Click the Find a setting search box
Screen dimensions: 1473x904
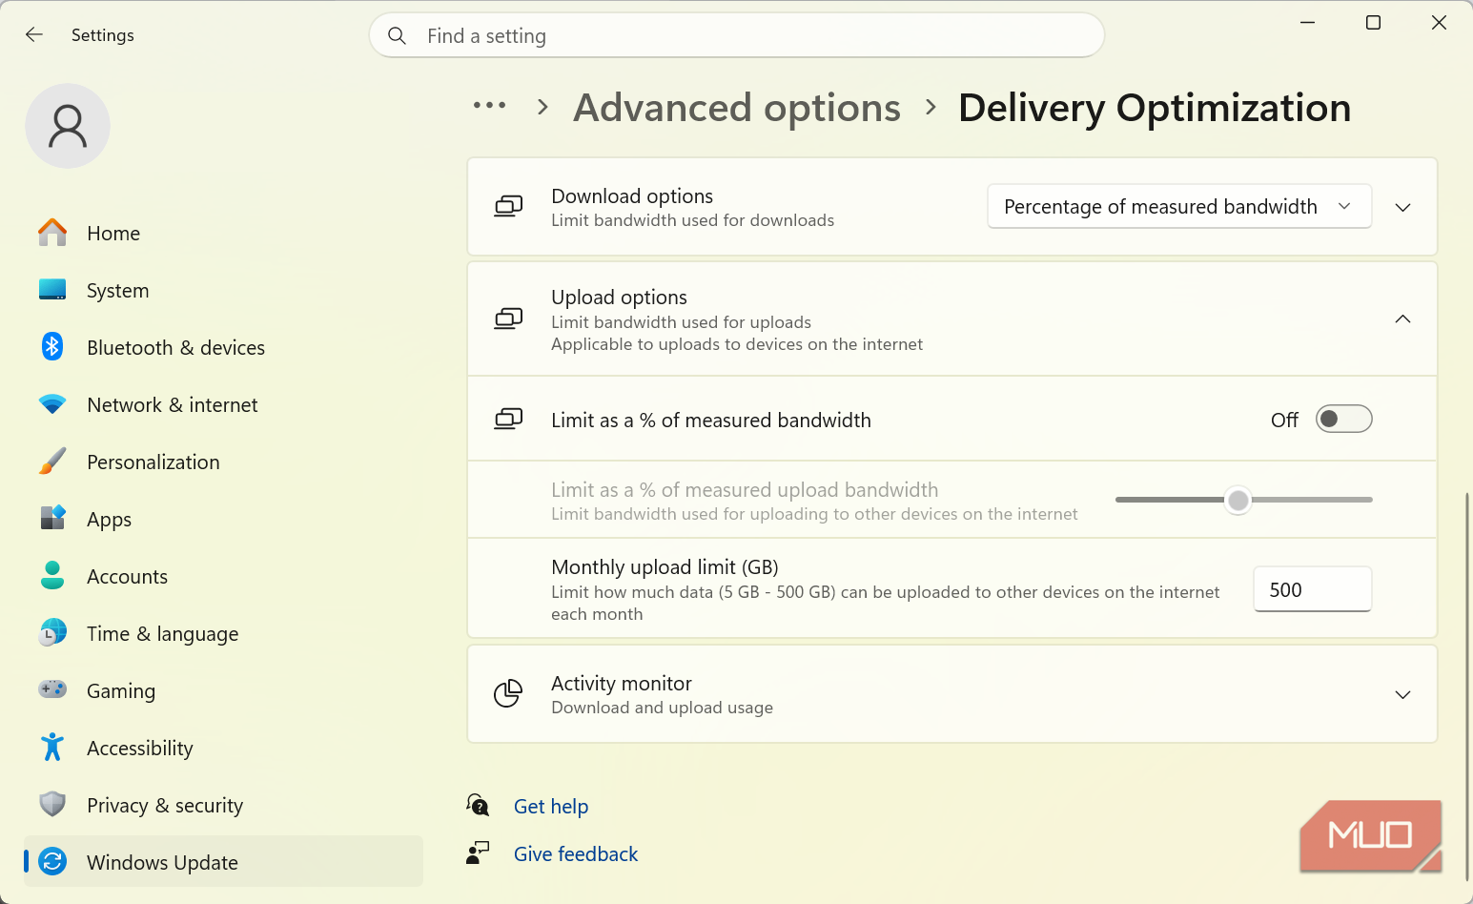pyautogui.click(x=737, y=36)
